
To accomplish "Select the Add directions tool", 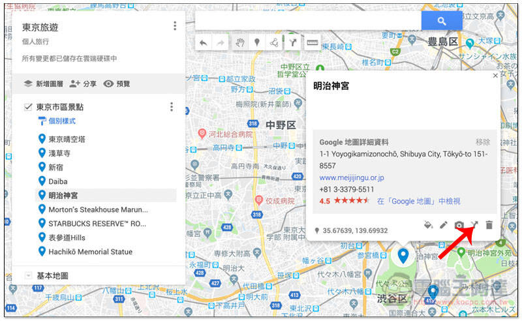I will (293, 42).
